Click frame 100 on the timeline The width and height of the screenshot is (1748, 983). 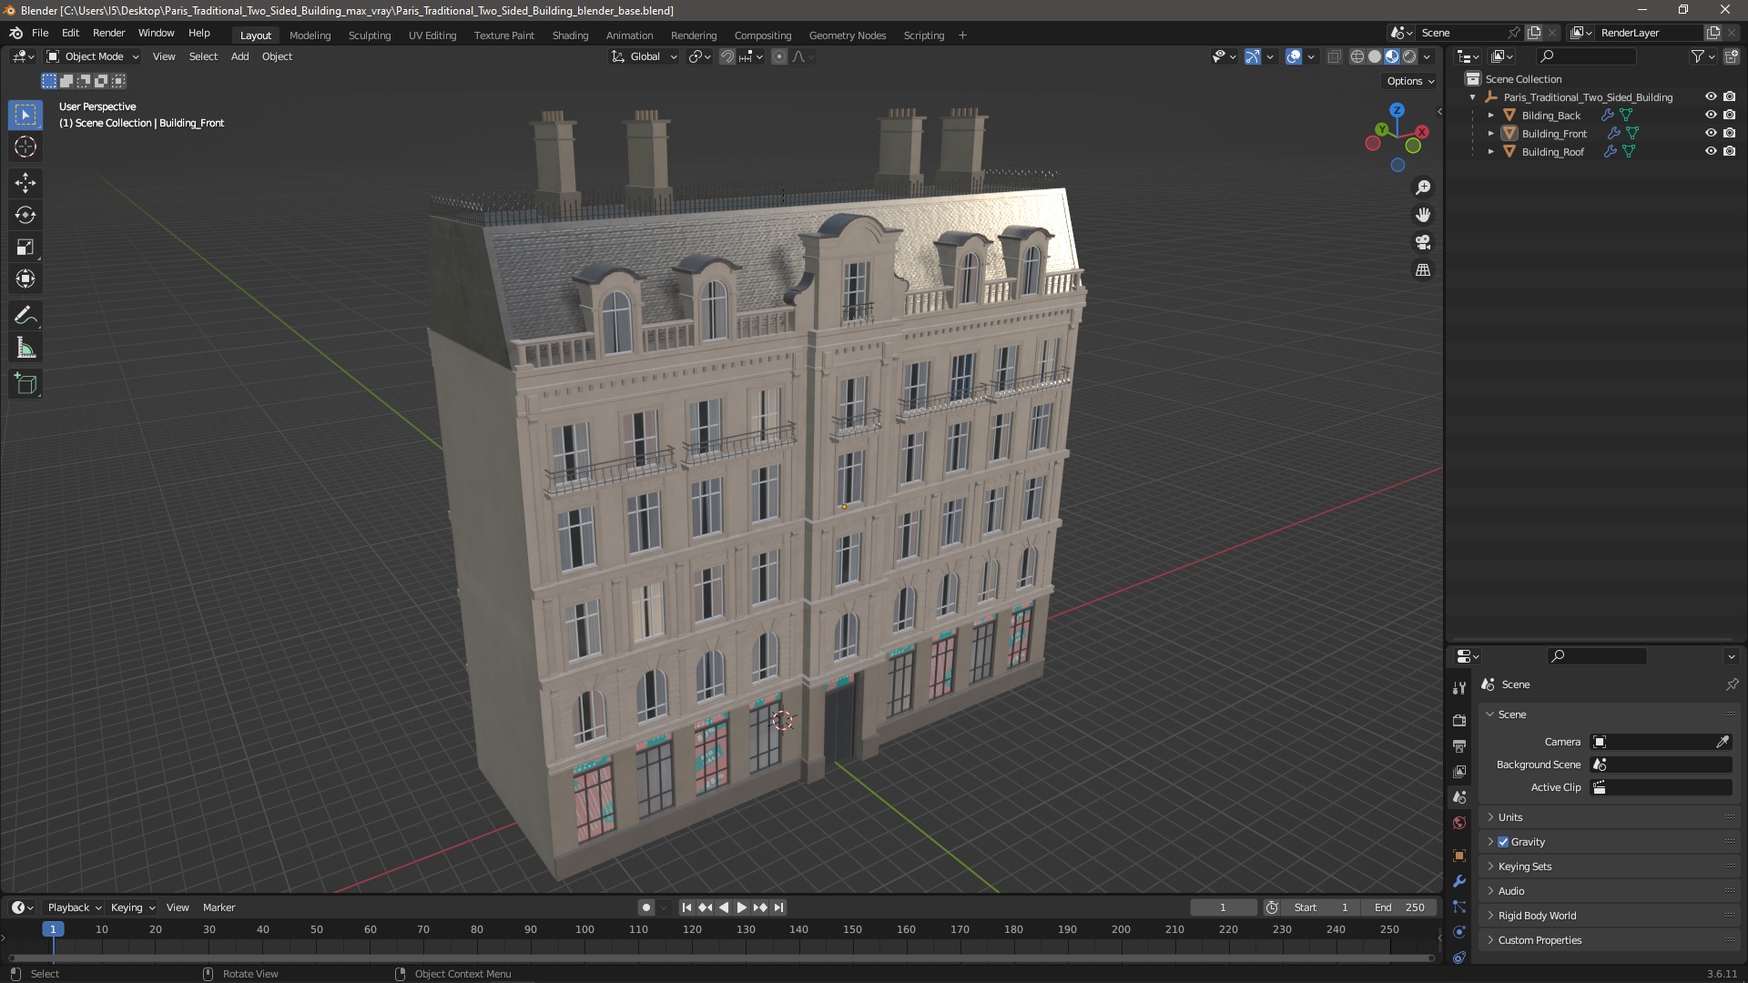point(584,930)
